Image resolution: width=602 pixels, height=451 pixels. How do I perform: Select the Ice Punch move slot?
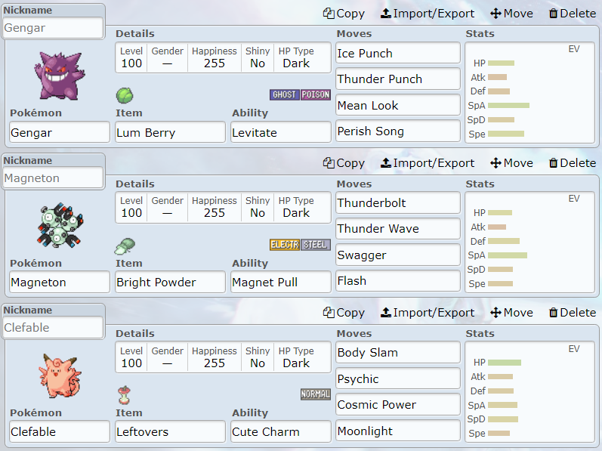click(398, 53)
